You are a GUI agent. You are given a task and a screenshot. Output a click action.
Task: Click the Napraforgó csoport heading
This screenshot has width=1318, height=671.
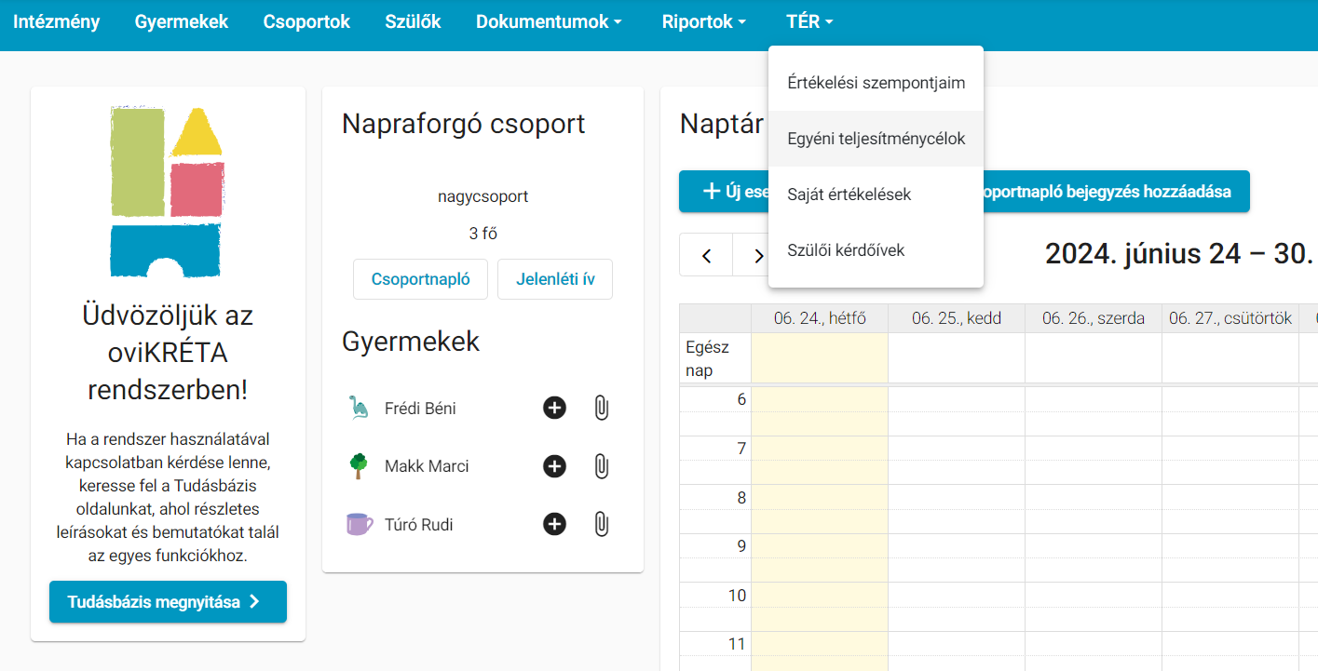tap(464, 124)
